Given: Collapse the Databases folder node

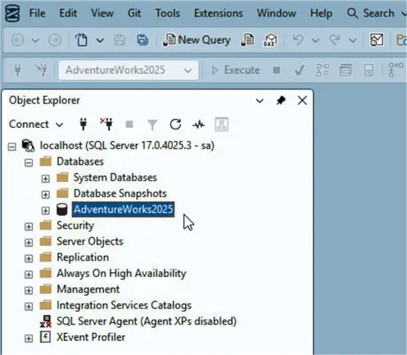Looking at the screenshot, I should 29,163.
